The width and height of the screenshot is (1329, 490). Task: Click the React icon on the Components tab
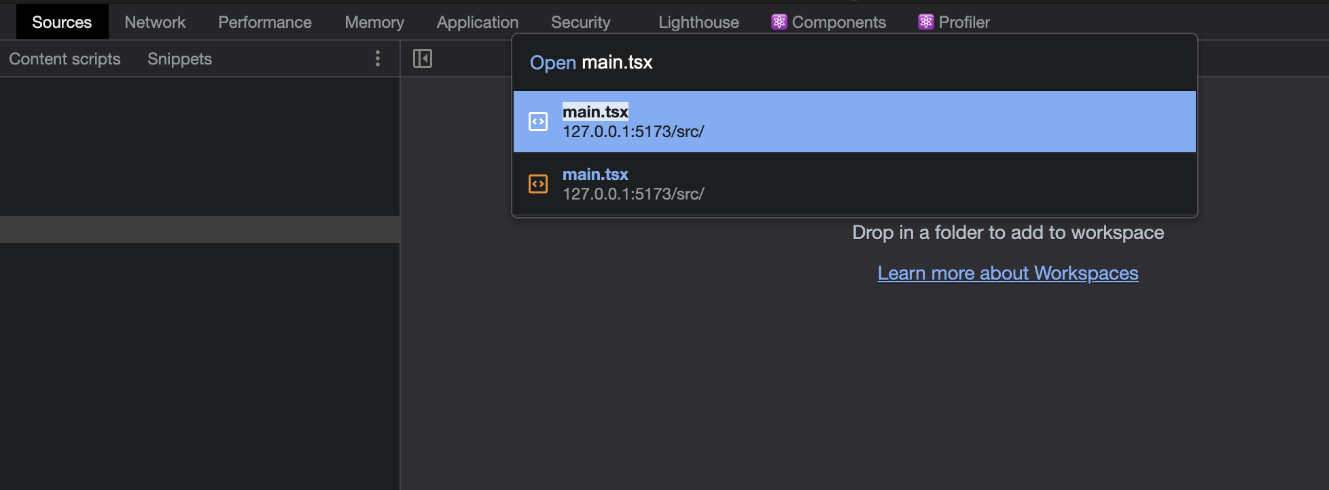tap(779, 22)
